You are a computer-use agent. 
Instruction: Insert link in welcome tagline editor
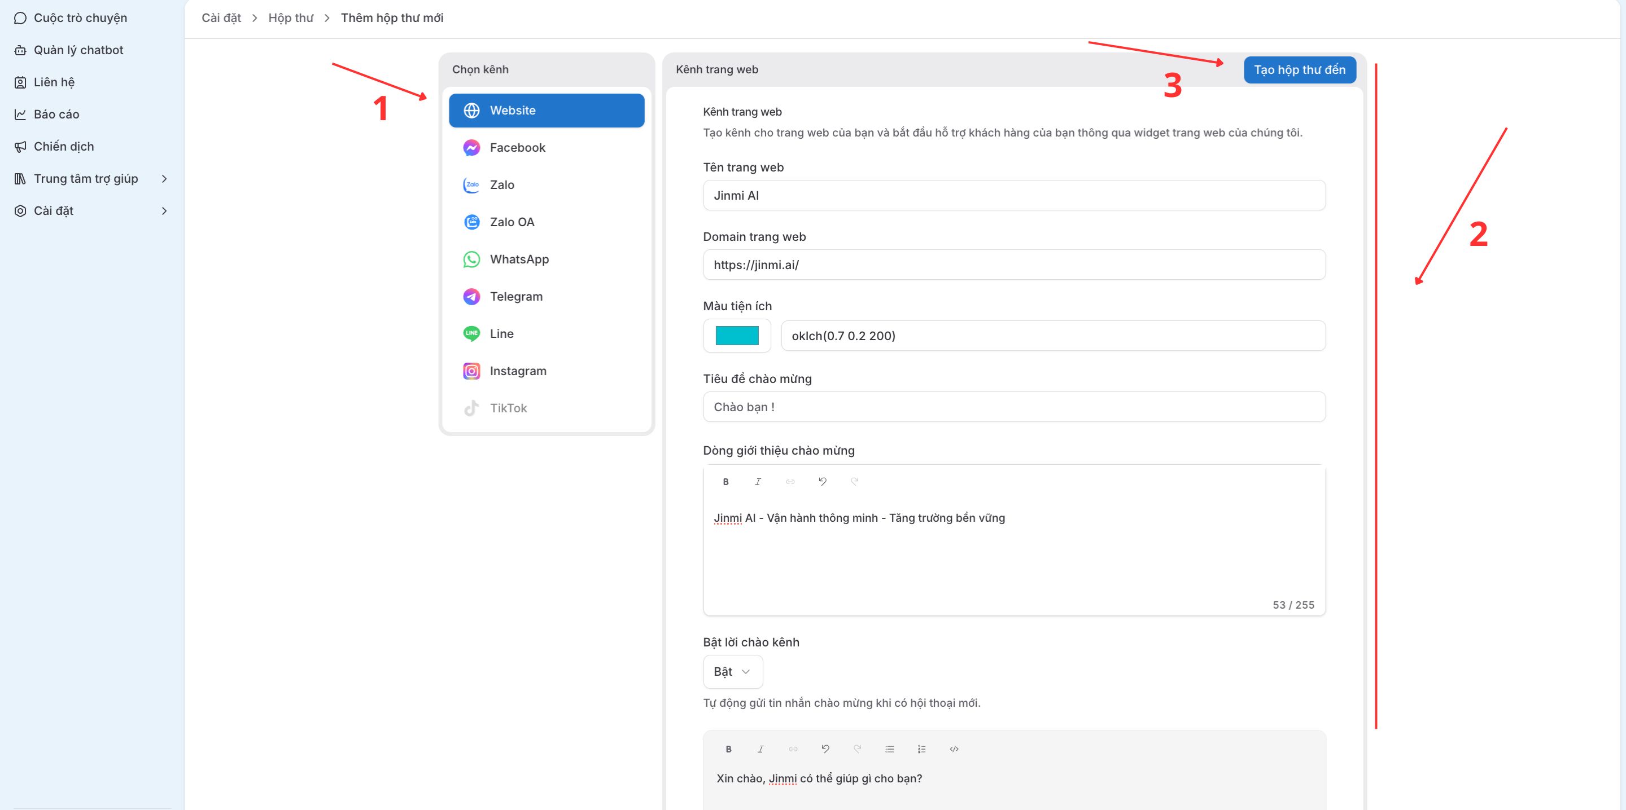(790, 481)
